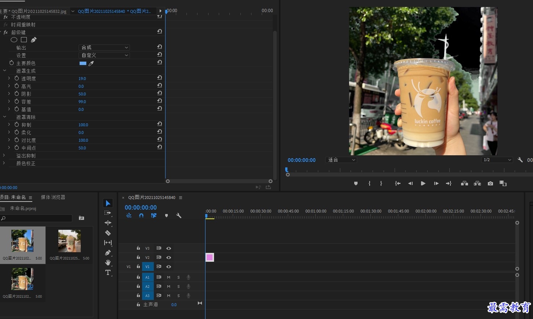The height and width of the screenshot is (319, 533).
Task: Select the Razor tool
Action: pos(108,233)
